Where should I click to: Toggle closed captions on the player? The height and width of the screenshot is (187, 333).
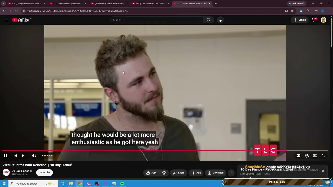(298, 156)
